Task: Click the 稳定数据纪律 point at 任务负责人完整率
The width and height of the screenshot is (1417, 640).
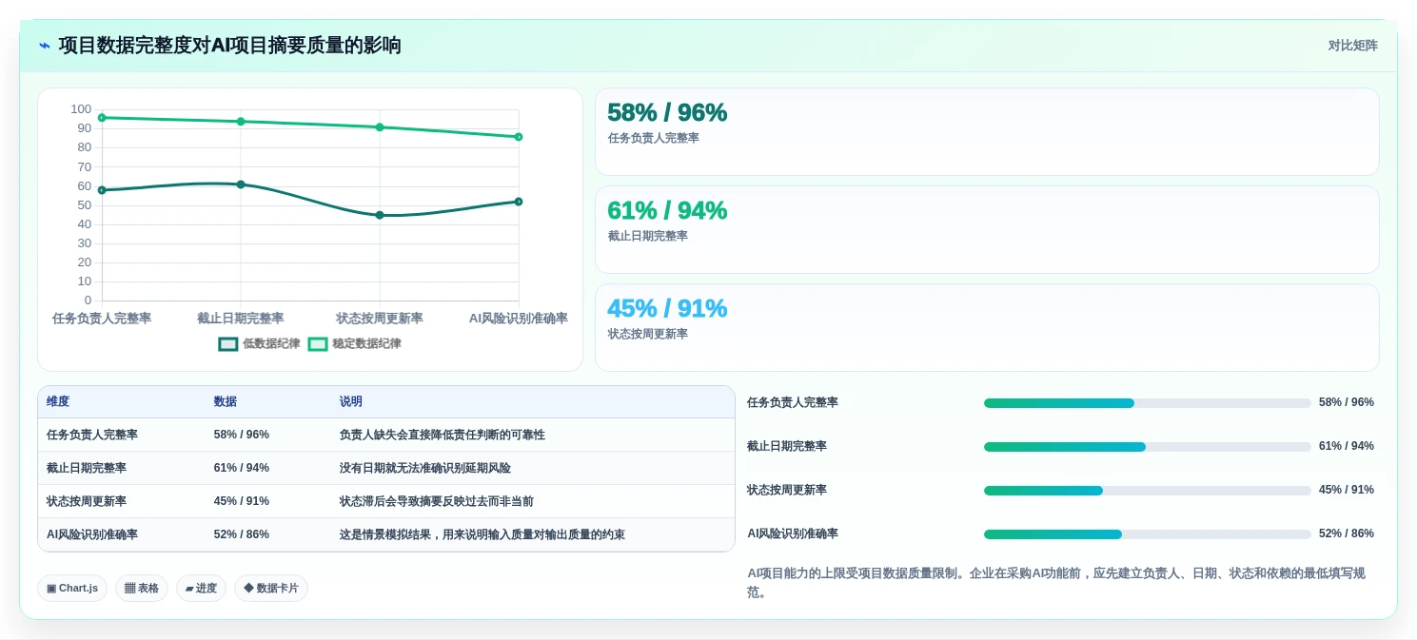Action: coord(102,118)
